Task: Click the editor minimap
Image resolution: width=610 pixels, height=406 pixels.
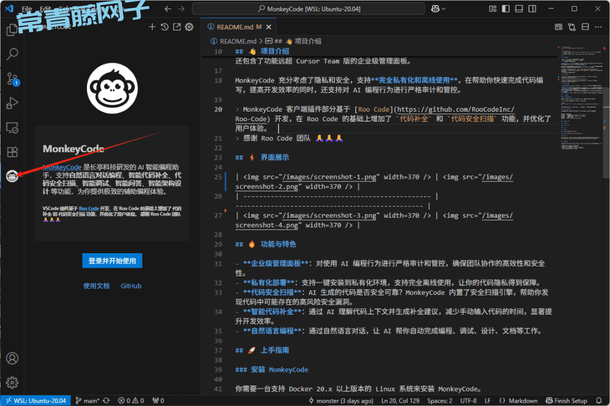Action: pos(581,97)
